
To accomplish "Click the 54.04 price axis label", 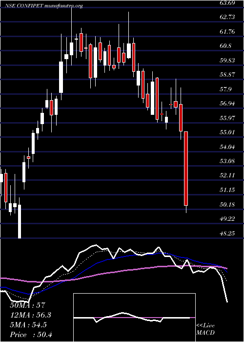I will pyautogui.click(x=228, y=147).
